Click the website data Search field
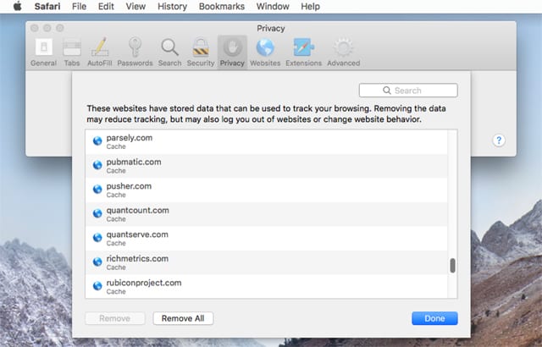542x347 pixels. (408, 91)
